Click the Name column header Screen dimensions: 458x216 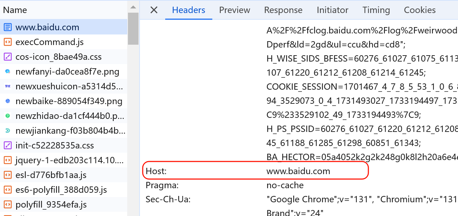pyautogui.click(x=15, y=10)
